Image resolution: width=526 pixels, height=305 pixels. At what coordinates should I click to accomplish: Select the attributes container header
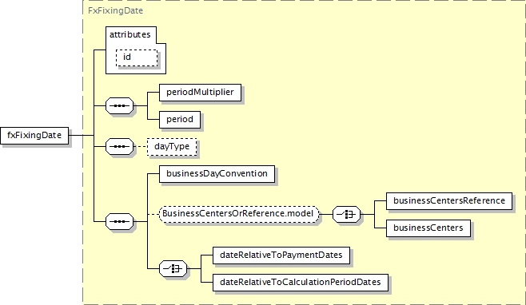[130, 34]
